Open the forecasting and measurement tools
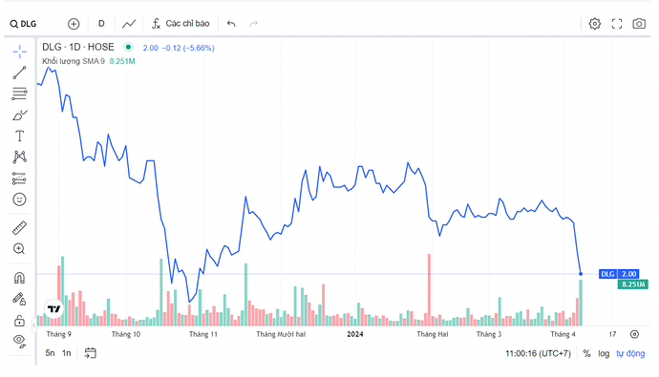Screen dimensions: 659x377 pyautogui.click(x=19, y=178)
